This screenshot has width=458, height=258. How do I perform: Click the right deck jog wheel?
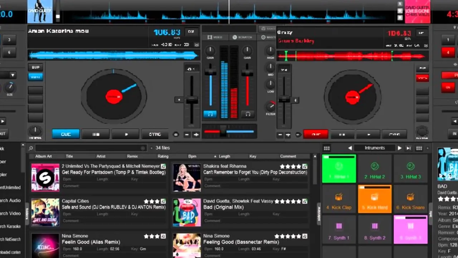[x=352, y=97]
